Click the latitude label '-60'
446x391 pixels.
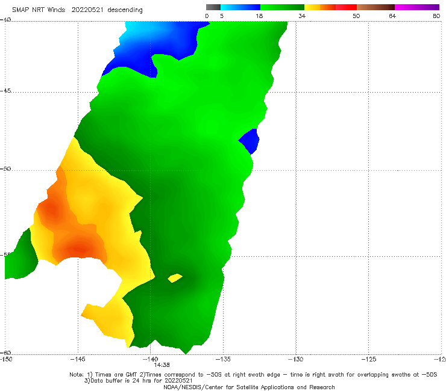[x=5, y=353]
